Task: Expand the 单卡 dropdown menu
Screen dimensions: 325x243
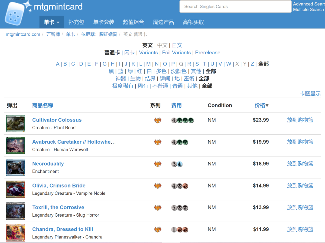Action: [51, 22]
